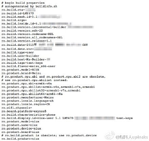
Task: Select the ro.build.characteristics=phone line
Action: 28,115
